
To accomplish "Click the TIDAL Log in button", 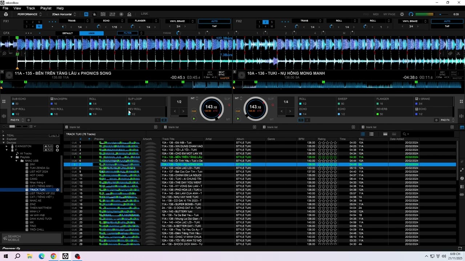I will coord(54,136).
